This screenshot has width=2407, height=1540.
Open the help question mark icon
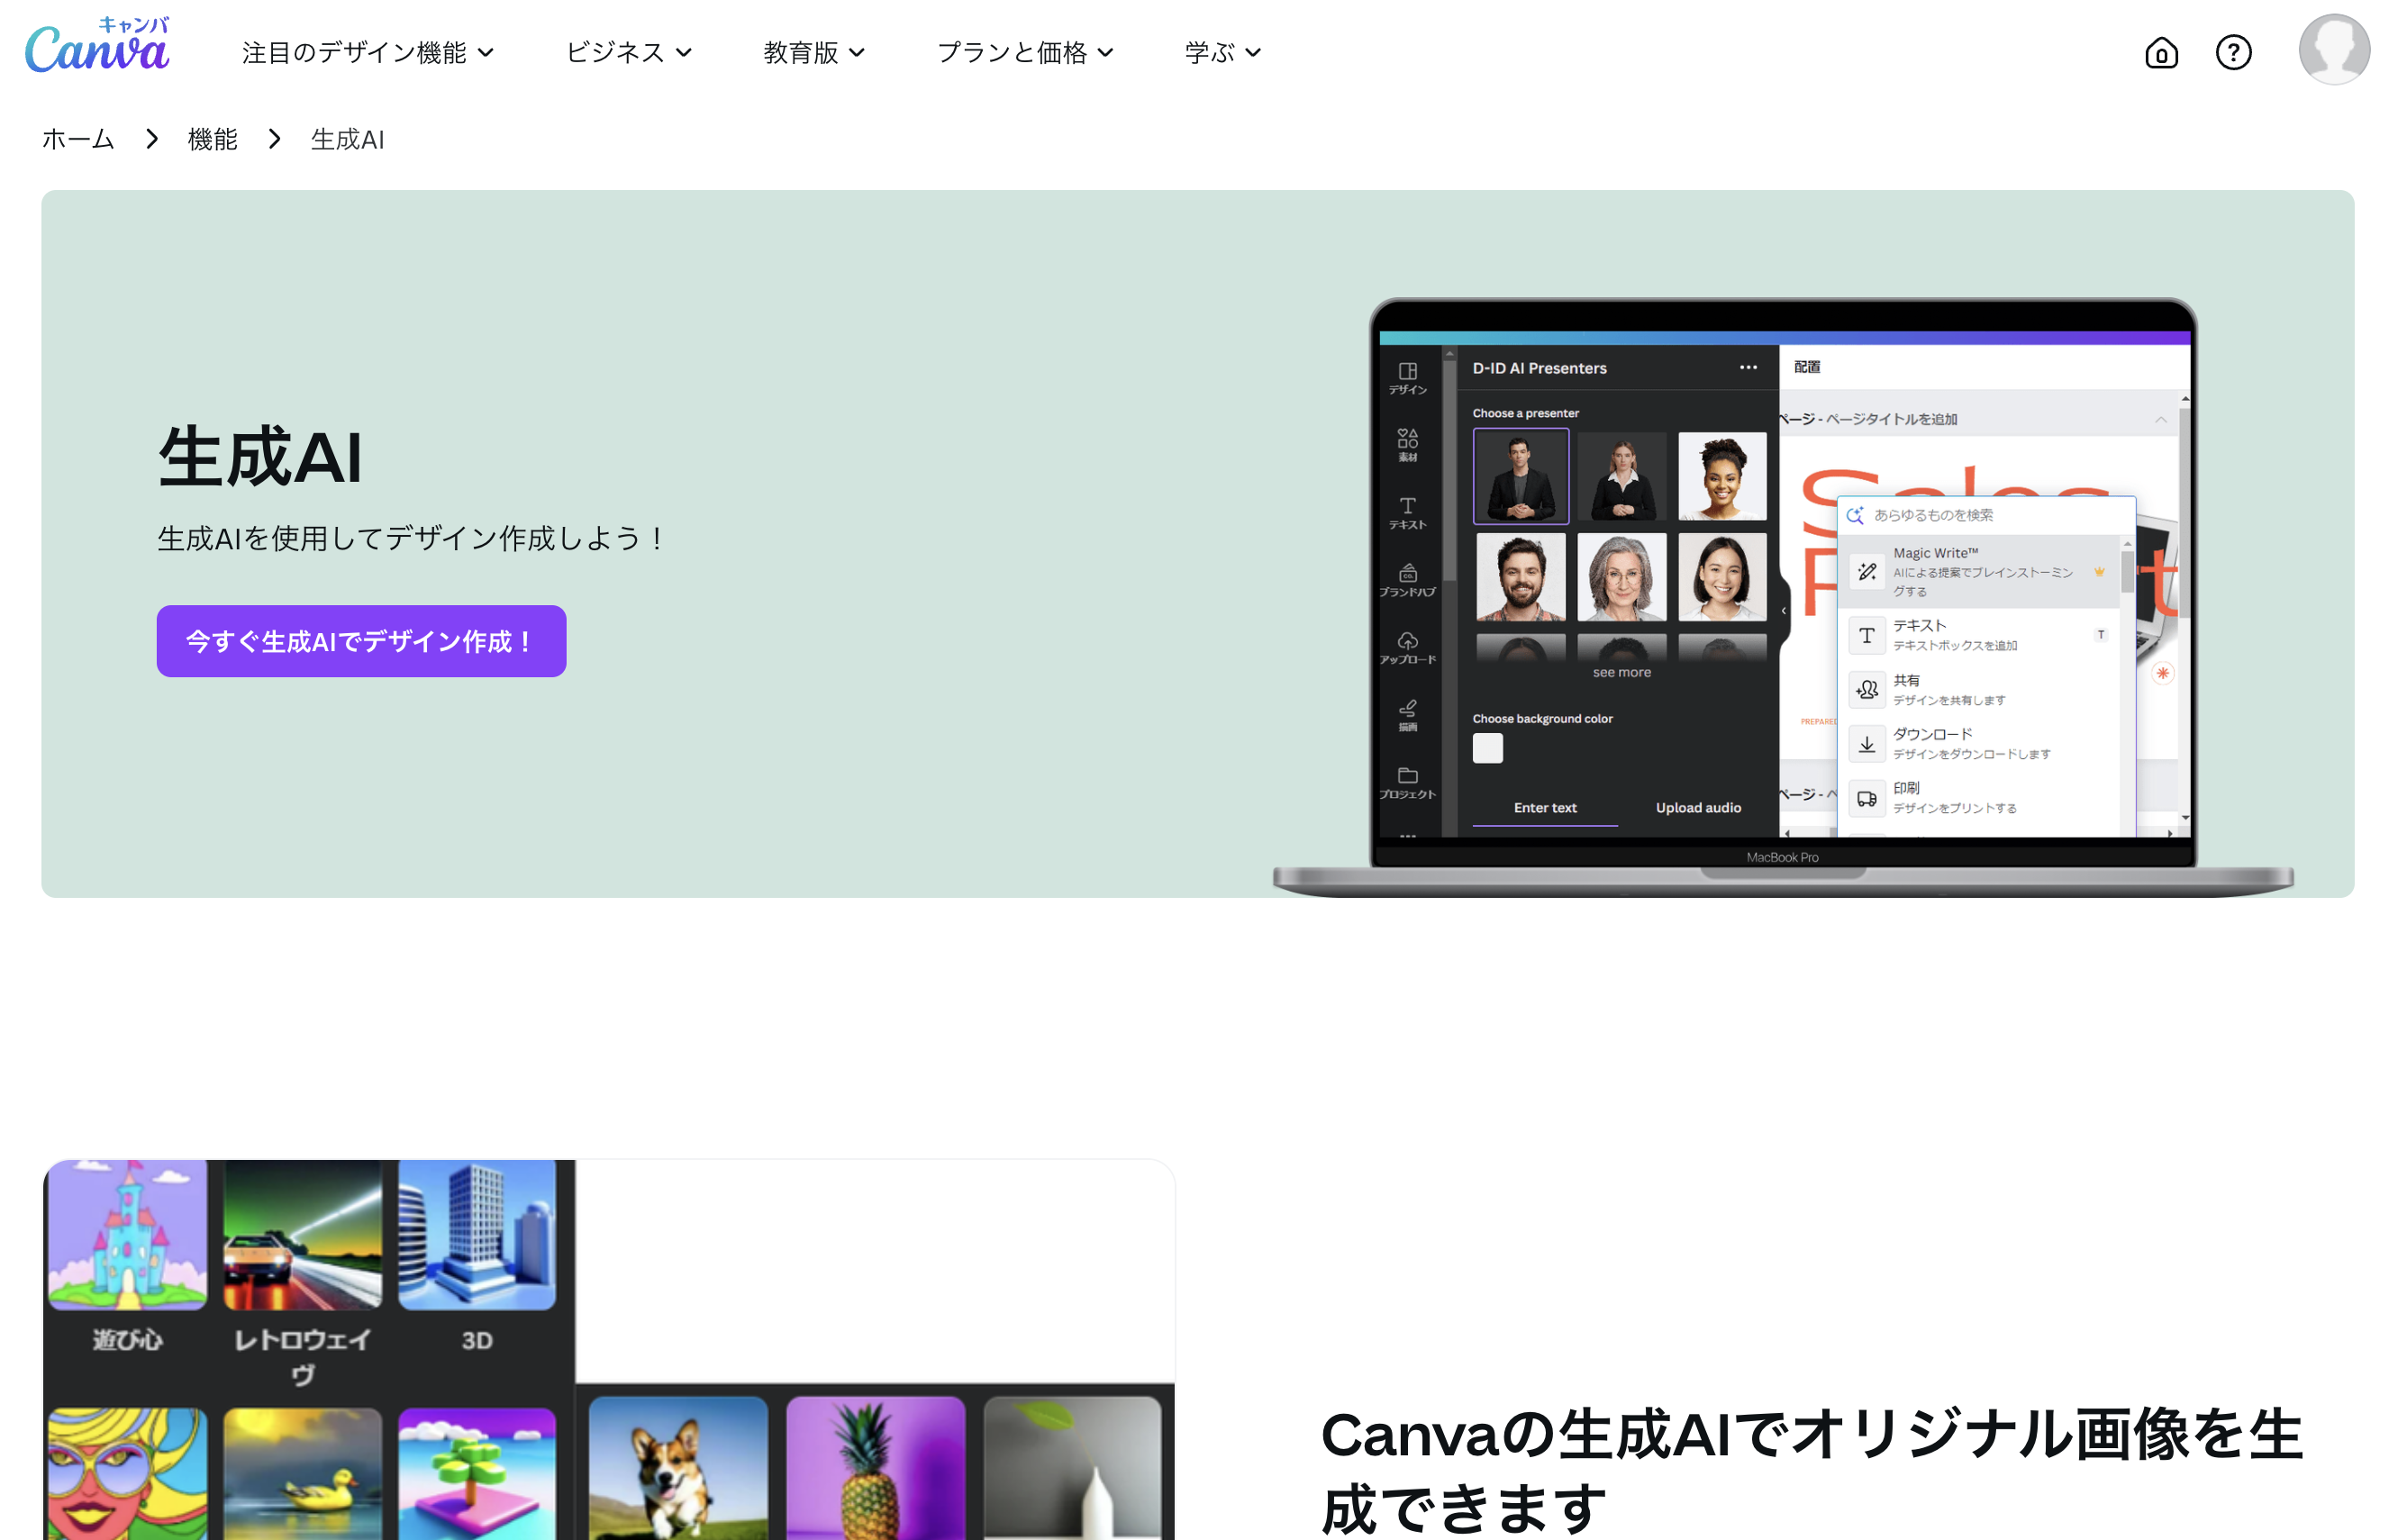2233,52
